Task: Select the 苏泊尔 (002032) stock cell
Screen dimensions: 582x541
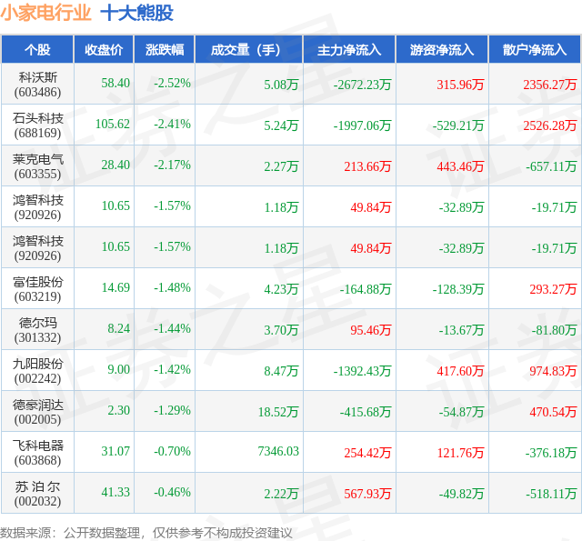Action: [37, 493]
